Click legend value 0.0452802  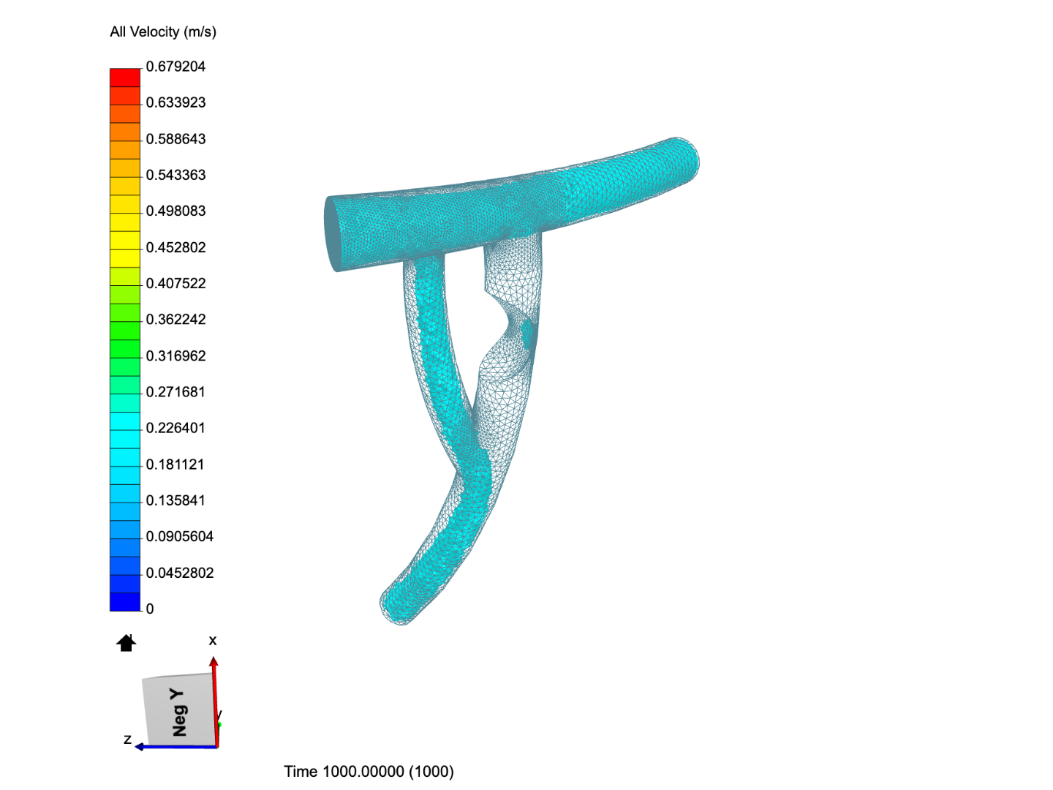pos(180,573)
